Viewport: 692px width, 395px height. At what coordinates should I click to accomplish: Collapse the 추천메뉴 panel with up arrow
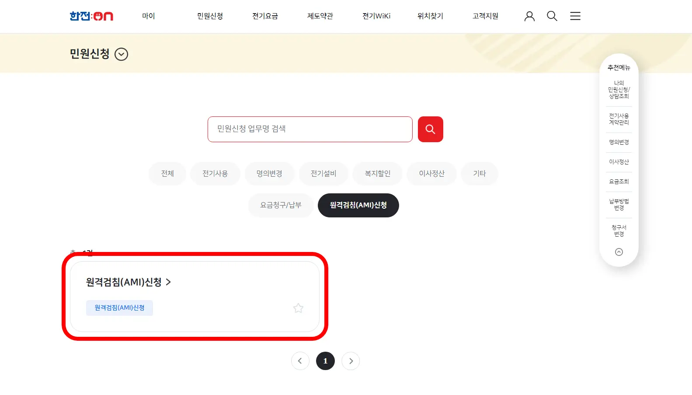click(x=619, y=252)
